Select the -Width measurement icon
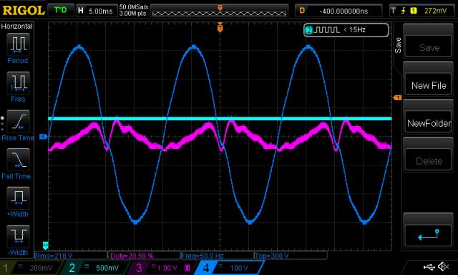The height and width of the screenshot is (275, 458). coord(18,236)
